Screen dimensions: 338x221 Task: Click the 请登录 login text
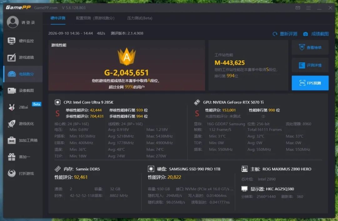pyautogui.click(x=28, y=23)
